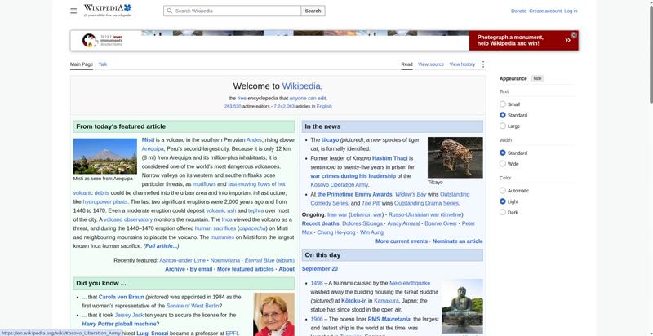Open the Wikipedia link in welcome heading
The height and width of the screenshot is (336, 653).
point(301,86)
